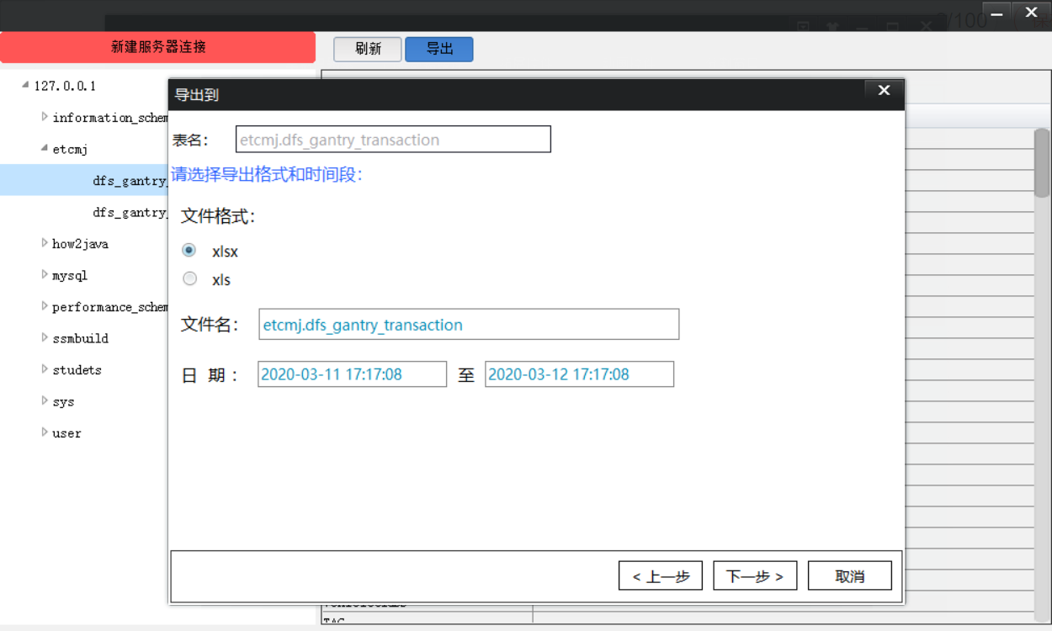Click the vertical scrollbar thumb in main window

1042,162
